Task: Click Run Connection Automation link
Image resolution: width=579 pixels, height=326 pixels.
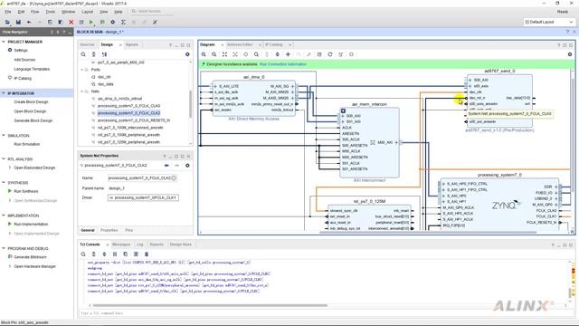Action: (283, 64)
